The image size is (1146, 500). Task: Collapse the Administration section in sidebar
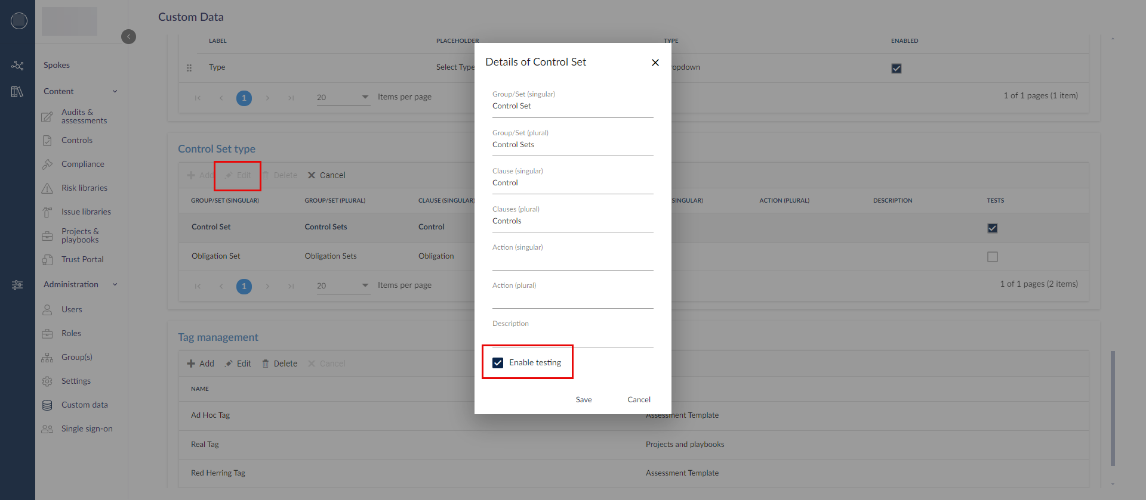point(115,285)
